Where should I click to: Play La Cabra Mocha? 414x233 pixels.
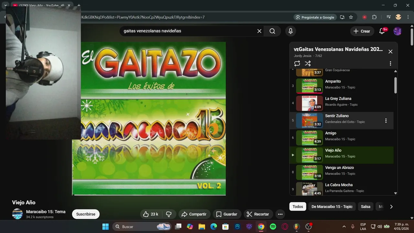tap(342, 188)
